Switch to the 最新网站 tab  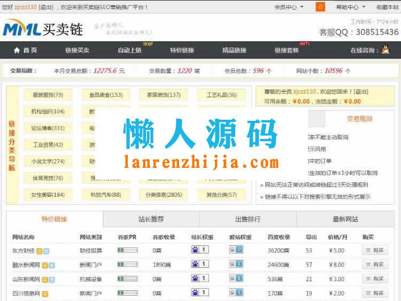pyautogui.click(x=345, y=219)
